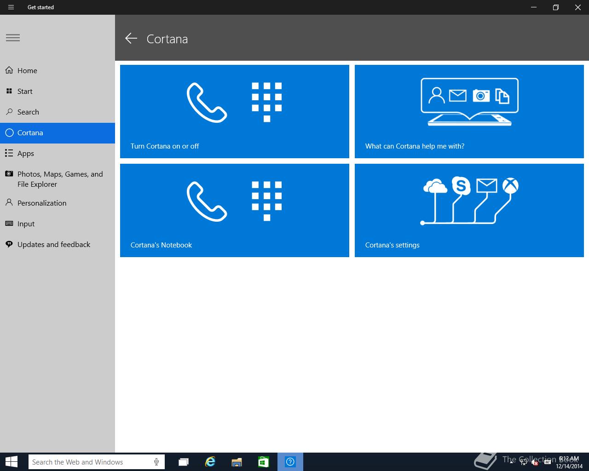
Task: Focus the Search the Web and Windows box
Action: [x=96, y=462]
